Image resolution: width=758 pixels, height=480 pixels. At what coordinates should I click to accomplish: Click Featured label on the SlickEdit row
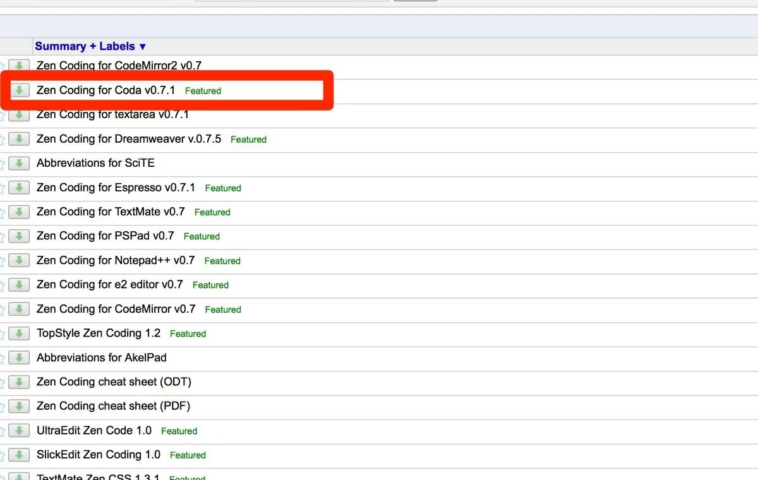click(188, 455)
